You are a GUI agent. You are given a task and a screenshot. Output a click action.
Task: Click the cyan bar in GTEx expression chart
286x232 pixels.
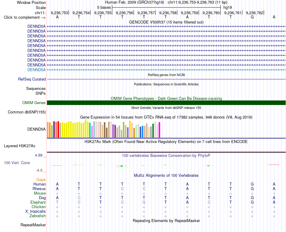click(x=90, y=130)
